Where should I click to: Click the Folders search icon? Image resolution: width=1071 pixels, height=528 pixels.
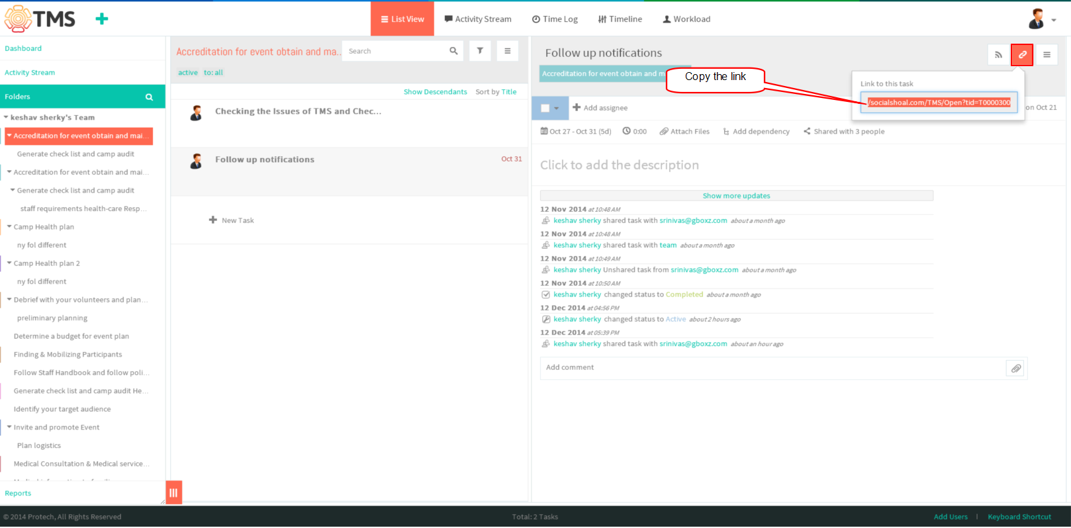[149, 97]
